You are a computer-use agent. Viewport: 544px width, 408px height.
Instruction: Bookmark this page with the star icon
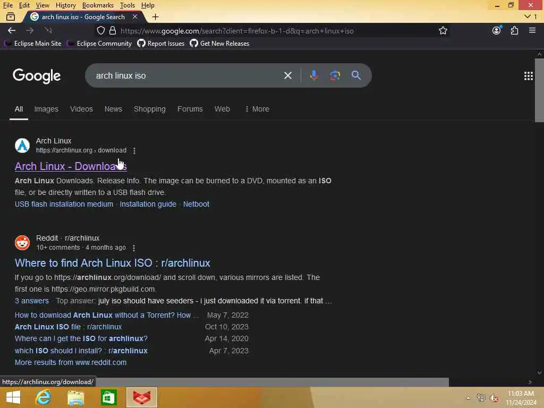point(443,30)
